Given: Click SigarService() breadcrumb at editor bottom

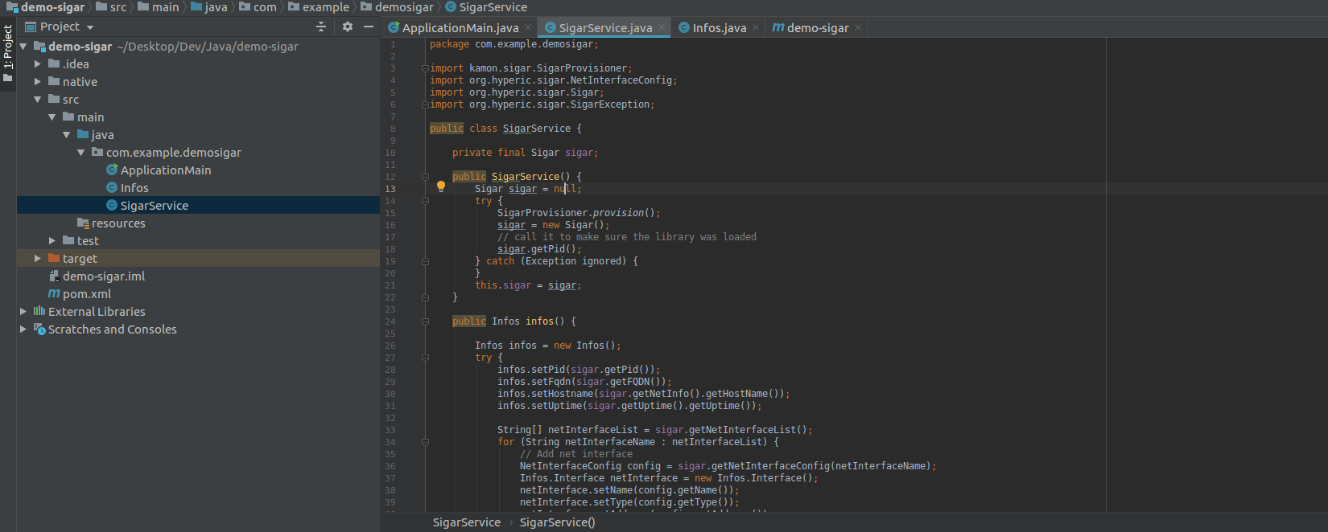Looking at the screenshot, I should 557,522.
